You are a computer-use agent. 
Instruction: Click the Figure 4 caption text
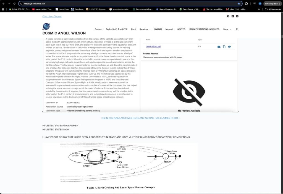pyautogui.click(x=121, y=187)
